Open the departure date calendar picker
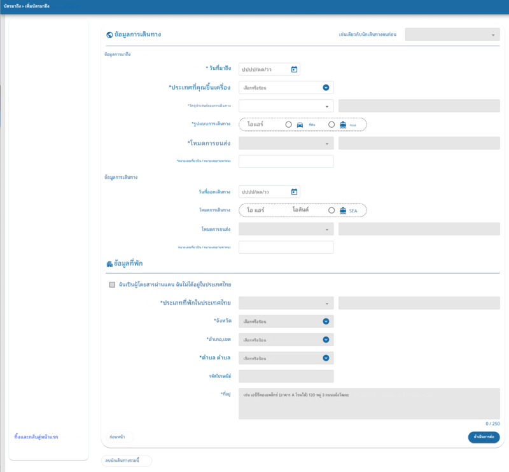 coord(294,191)
